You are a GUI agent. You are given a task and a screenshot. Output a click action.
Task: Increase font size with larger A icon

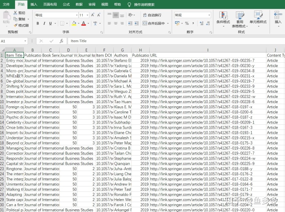93,15
